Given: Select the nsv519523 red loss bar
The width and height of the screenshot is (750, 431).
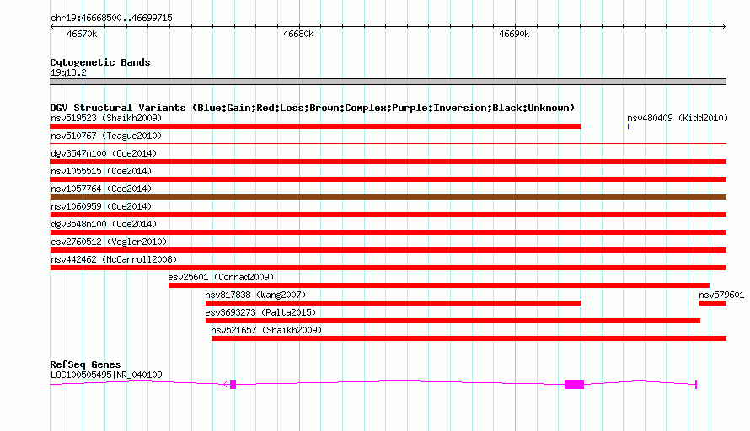Looking at the screenshot, I should [316, 126].
